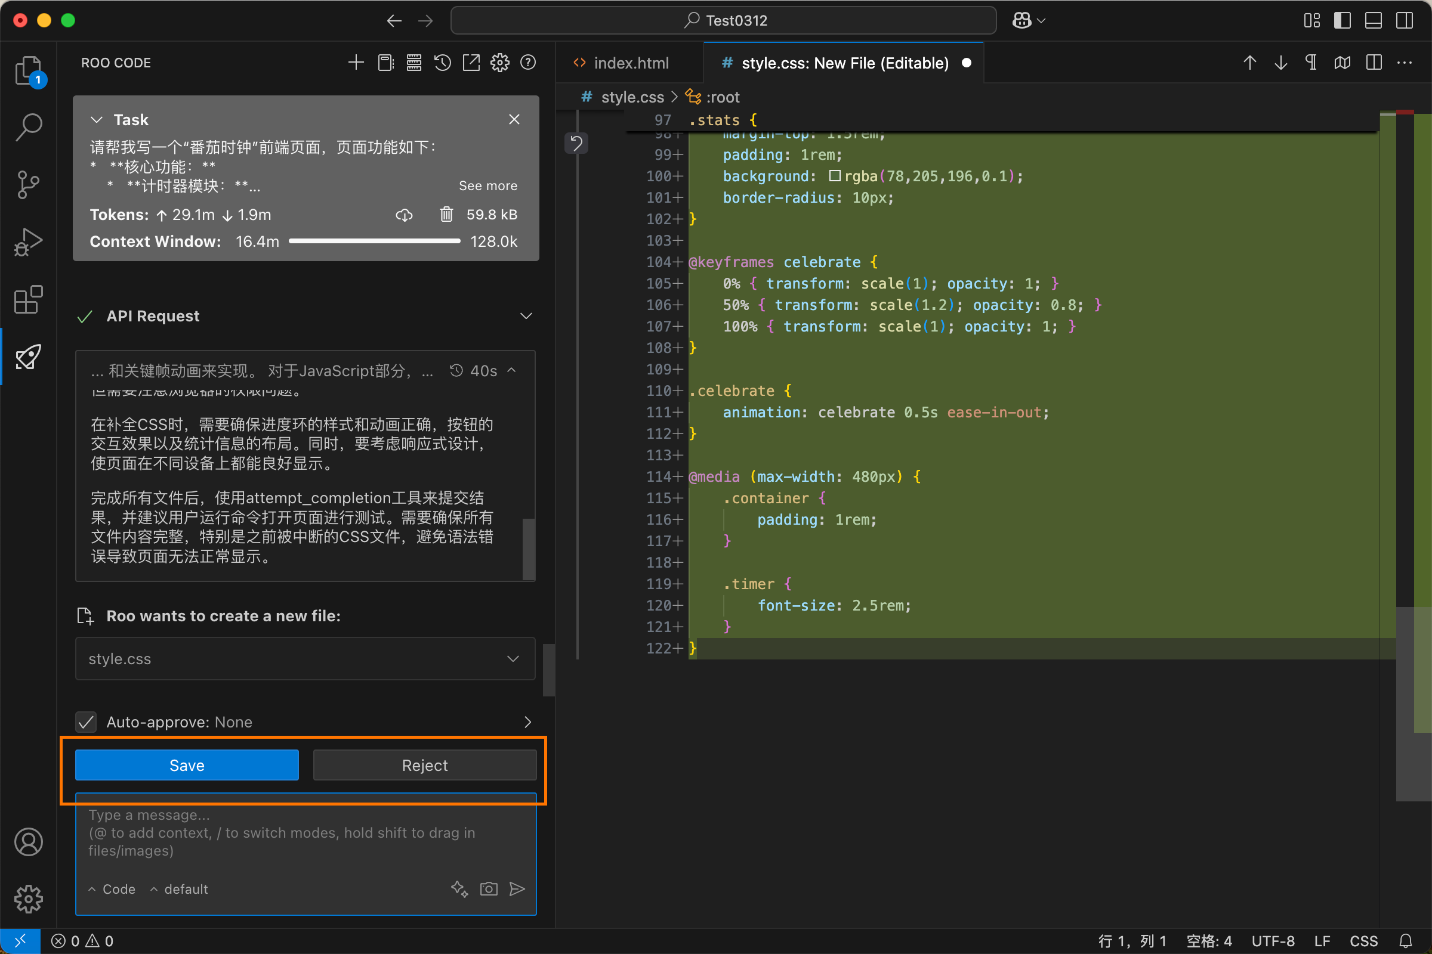The image size is (1432, 954).
Task: Start a new Roo Code task with plus icon
Action: pyautogui.click(x=356, y=63)
